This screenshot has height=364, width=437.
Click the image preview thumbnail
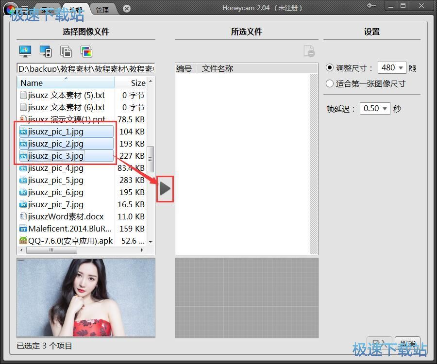(x=86, y=298)
